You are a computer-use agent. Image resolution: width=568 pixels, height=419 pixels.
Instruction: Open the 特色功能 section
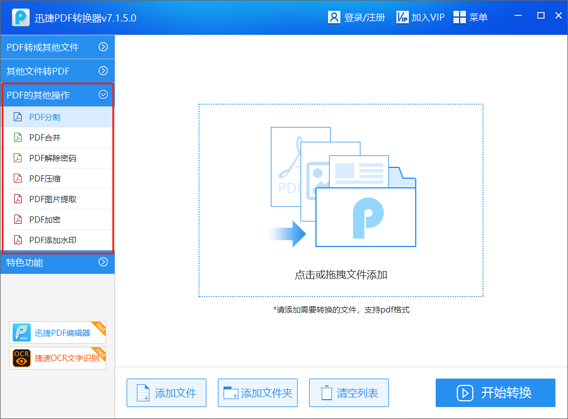pos(58,262)
